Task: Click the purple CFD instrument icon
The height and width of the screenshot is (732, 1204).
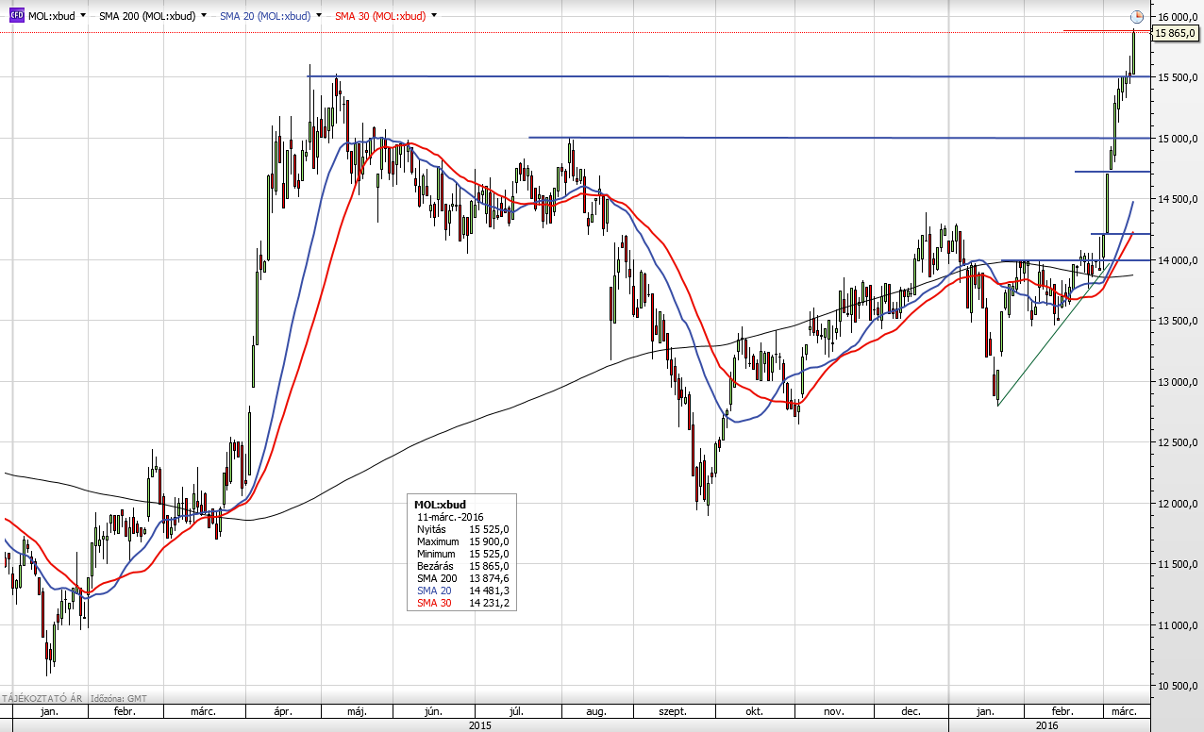Action: click(17, 16)
